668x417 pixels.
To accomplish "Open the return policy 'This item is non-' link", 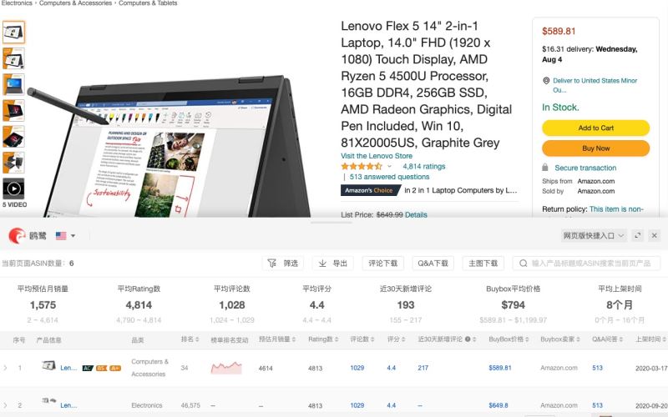I will [x=616, y=209].
